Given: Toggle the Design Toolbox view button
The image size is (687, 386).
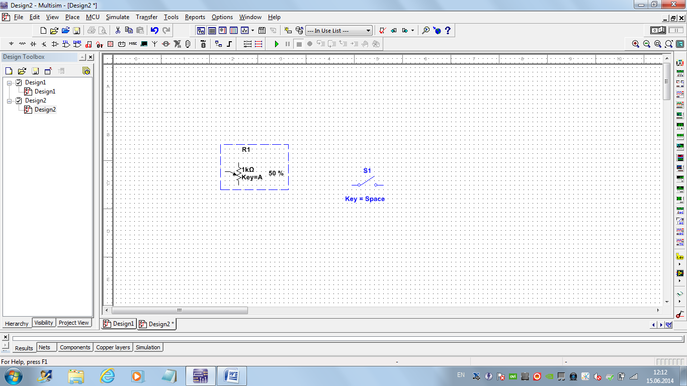Looking at the screenshot, I should point(201,31).
